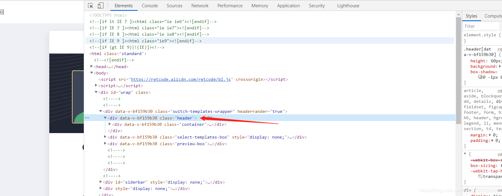This screenshot has width=502, height=196.
Task: Toggle the device toolbar icon
Action: click(101, 6)
